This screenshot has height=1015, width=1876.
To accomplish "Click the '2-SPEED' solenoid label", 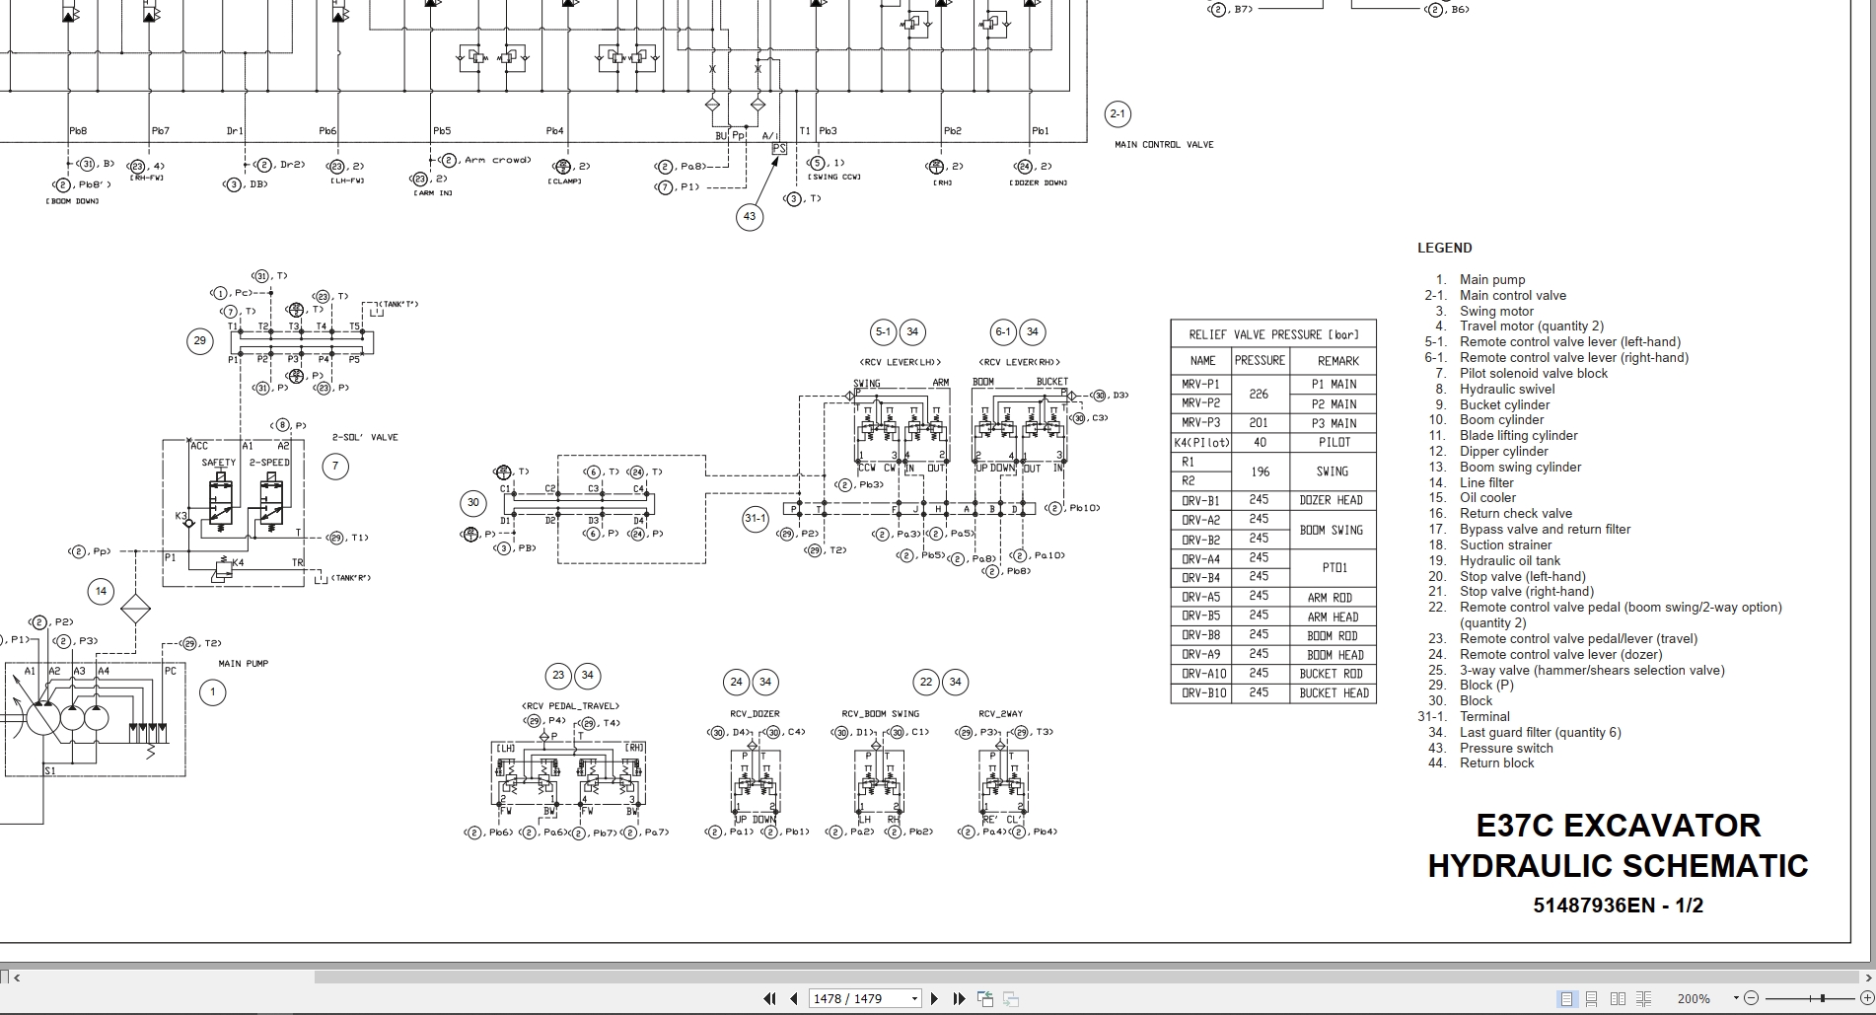I will point(269,463).
